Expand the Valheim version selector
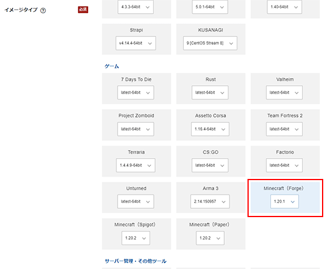This screenshot has height=269, width=328. coord(284,92)
